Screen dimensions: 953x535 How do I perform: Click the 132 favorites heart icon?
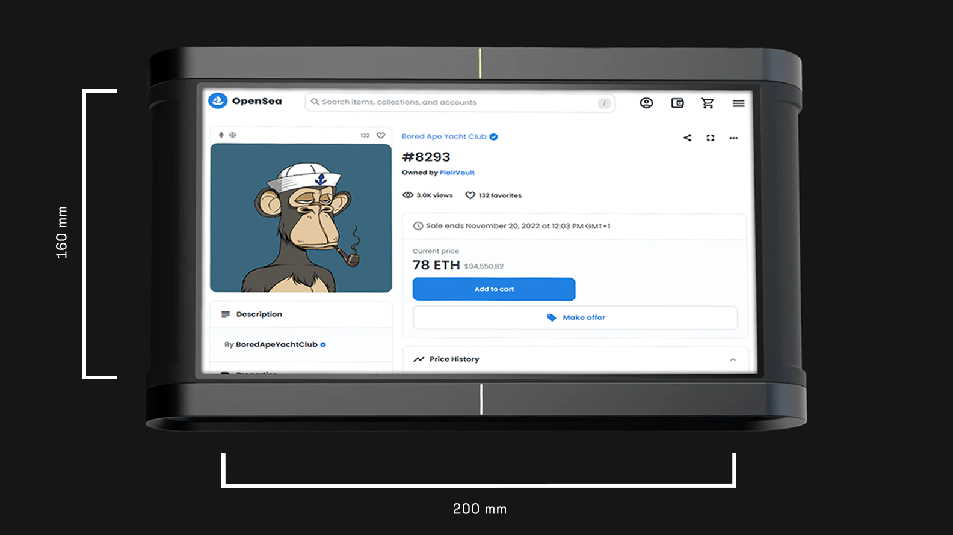[470, 195]
